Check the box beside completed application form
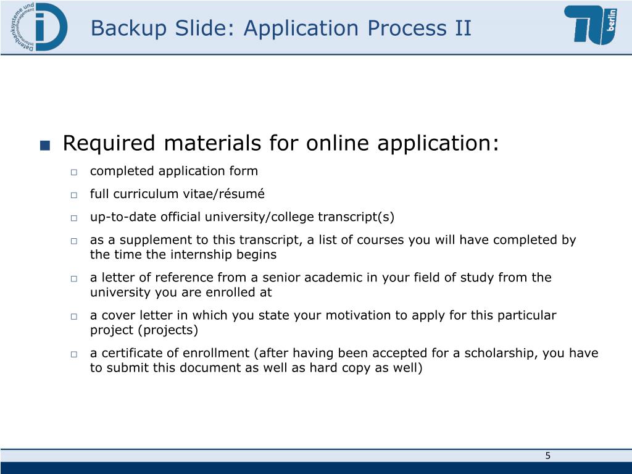The image size is (632, 474). tap(73, 172)
